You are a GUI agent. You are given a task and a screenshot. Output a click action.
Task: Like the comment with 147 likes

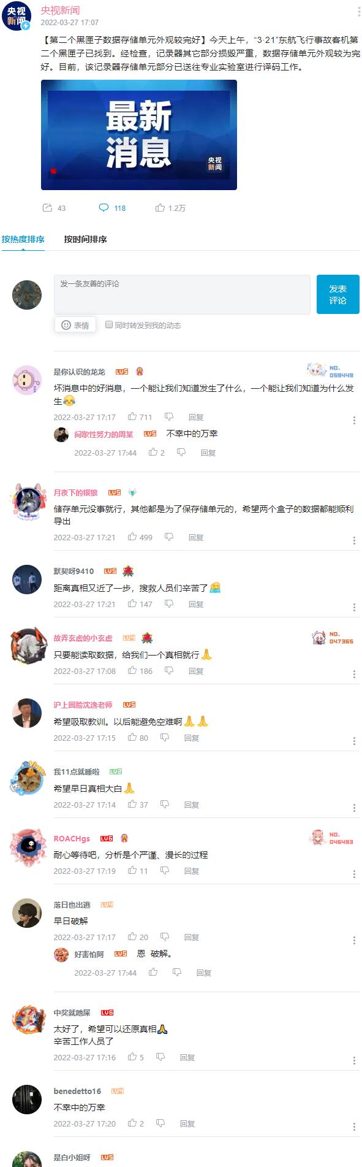132,603
